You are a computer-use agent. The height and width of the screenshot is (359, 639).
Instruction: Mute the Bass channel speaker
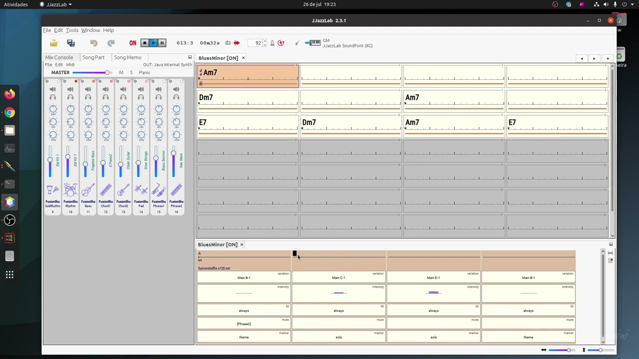click(88, 89)
